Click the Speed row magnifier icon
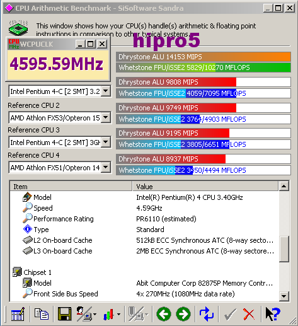The height and width of the screenshot is (326, 298). (x=28, y=207)
